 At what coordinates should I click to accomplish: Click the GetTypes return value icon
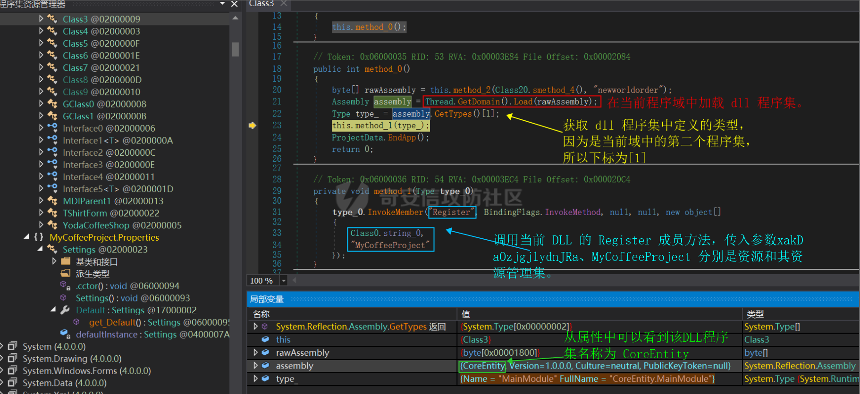point(265,327)
